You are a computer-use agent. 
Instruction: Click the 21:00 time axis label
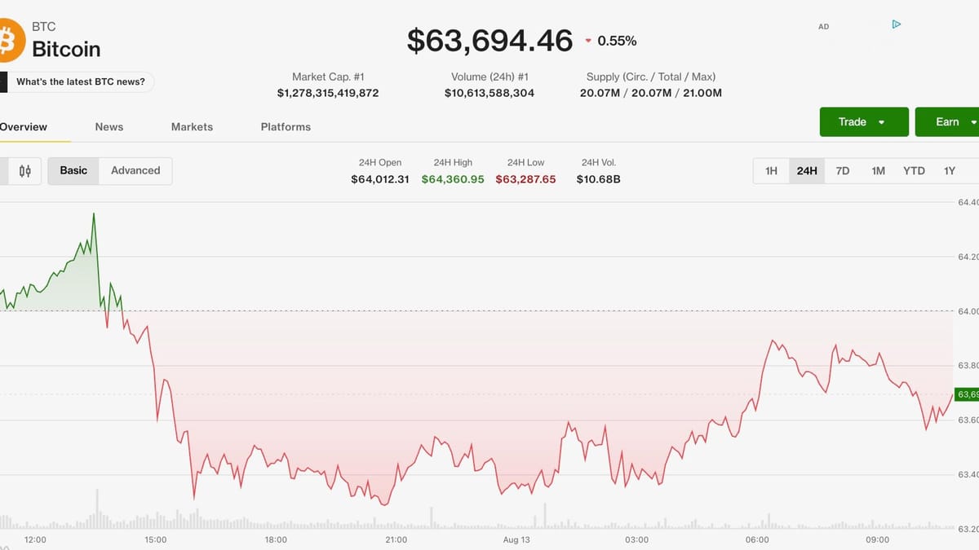396,540
